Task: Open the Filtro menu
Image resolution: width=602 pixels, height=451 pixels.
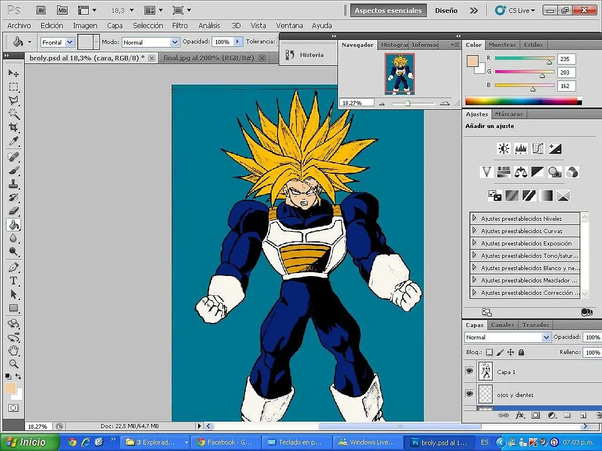Action: 180,25
